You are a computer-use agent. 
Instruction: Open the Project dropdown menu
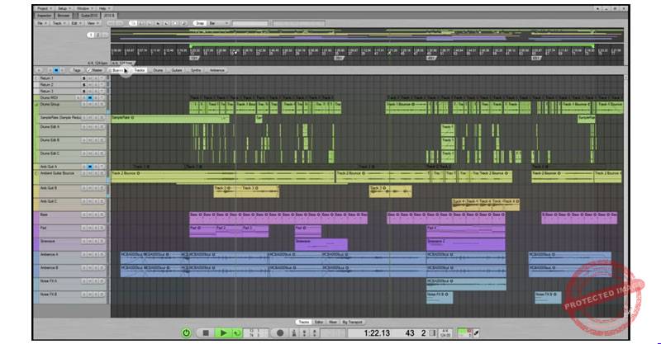45,8
